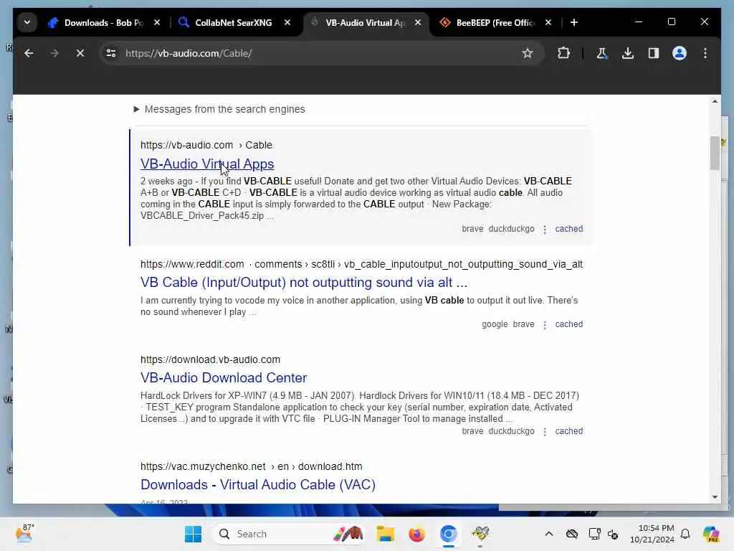The height and width of the screenshot is (551, 734).
Task: Open the BeeBEEP bee taskbar icon
Action: [x=480, y=534]
